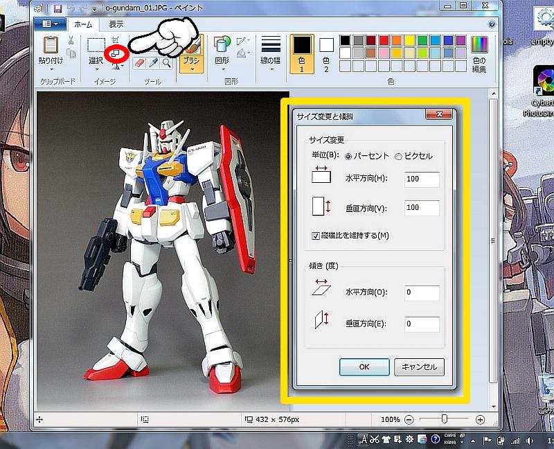The width and height of the screenshot is (554, 449).
Task: Expand the ブラシ brush dropdown
Action: (190, 69)
